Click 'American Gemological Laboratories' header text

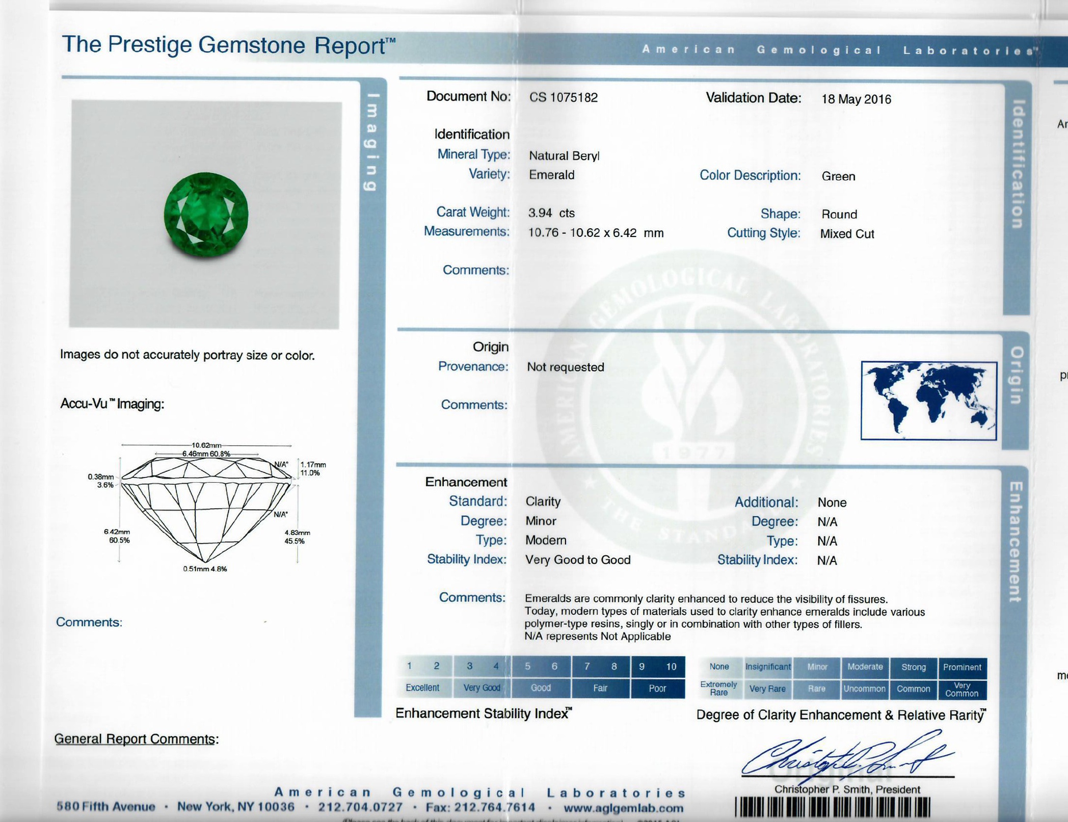click(840, 50)
